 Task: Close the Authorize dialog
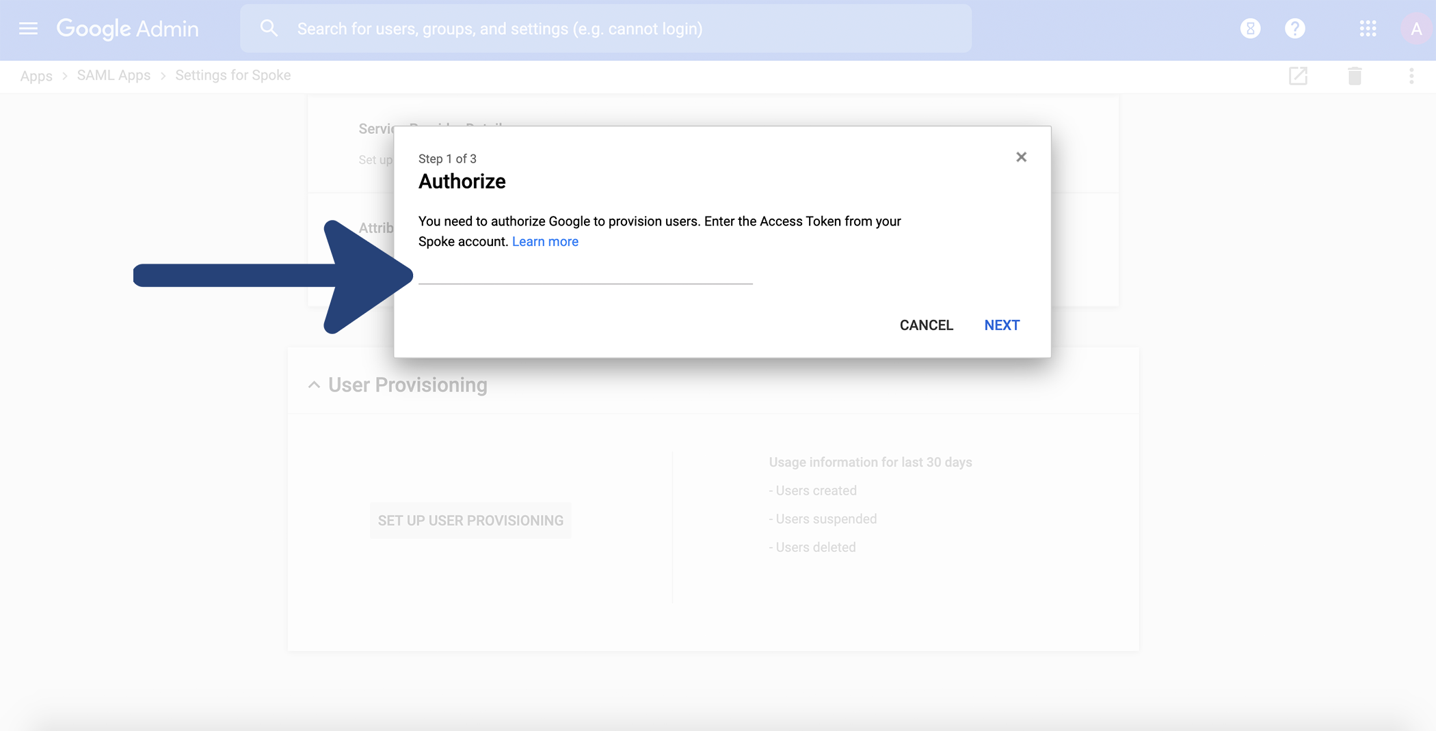(1021, 157)
